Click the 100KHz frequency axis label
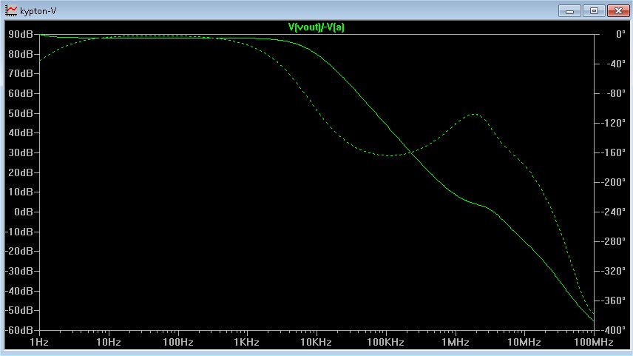Image resolution: width=633 pixels, height=356 pixels. click(385, 342)
